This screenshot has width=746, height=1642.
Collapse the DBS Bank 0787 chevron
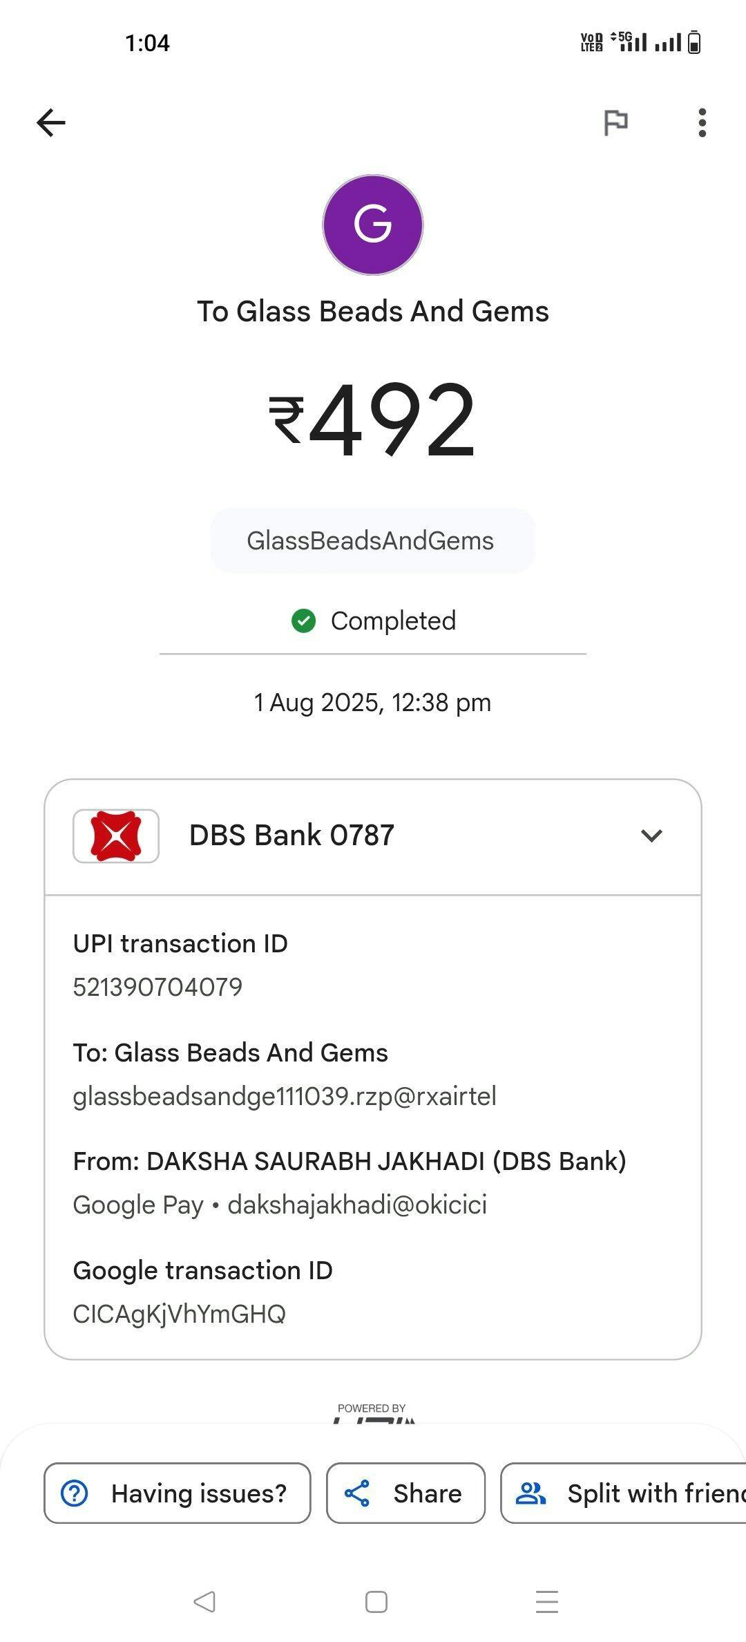[651, 836]
